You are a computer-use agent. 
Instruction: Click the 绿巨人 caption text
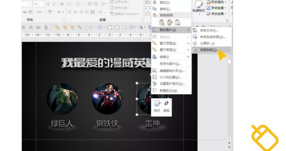point(62,123)
